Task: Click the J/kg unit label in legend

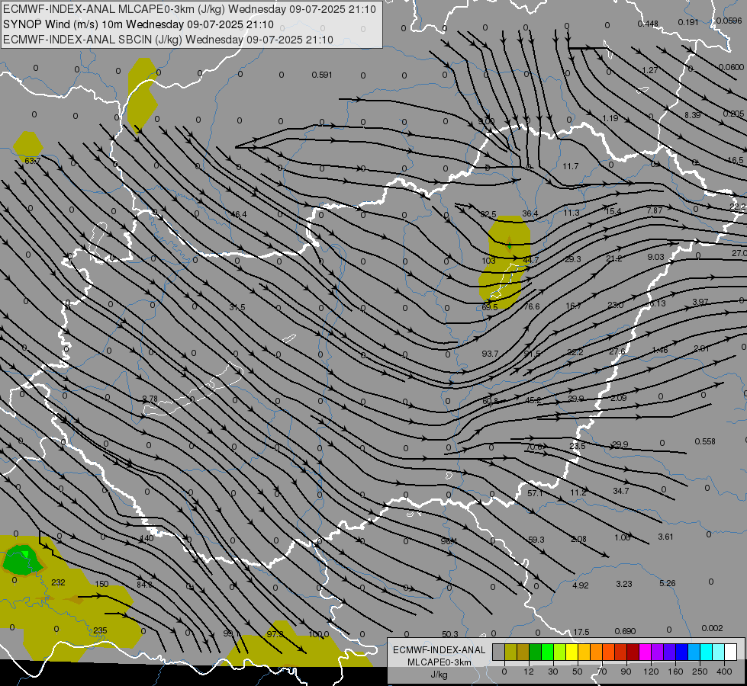Action: pos(440,675)
